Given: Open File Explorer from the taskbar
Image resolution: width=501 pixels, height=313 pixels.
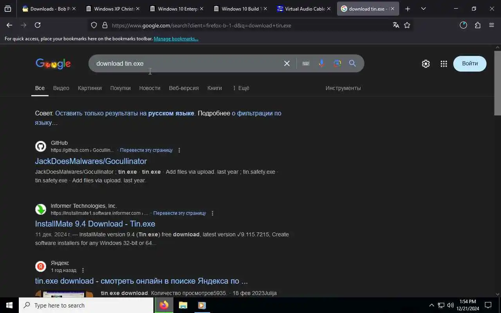Looking at the screenshot, I should click(183, 305).
